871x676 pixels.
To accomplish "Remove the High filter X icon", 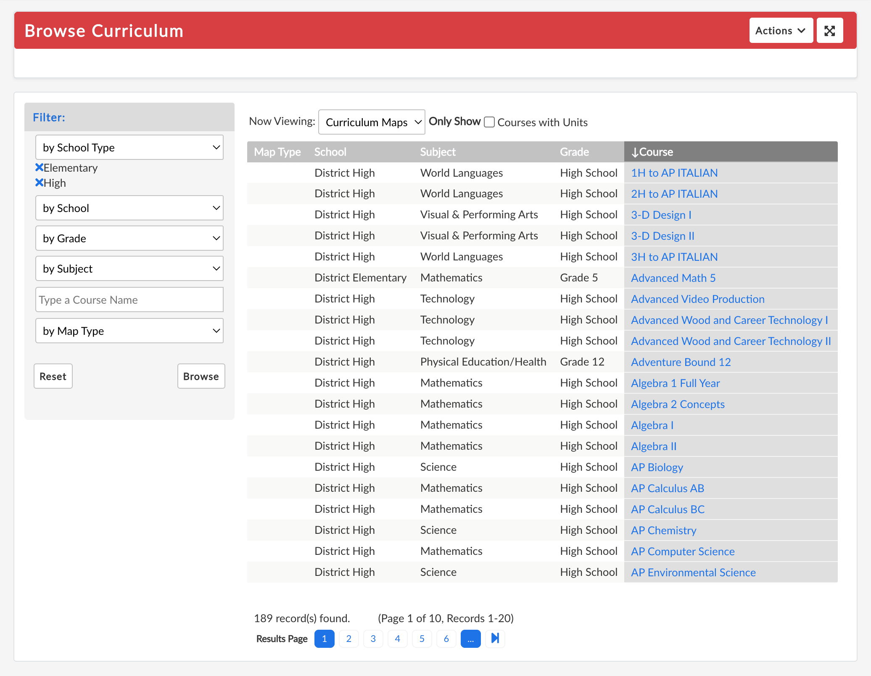I will click(40, 183).
